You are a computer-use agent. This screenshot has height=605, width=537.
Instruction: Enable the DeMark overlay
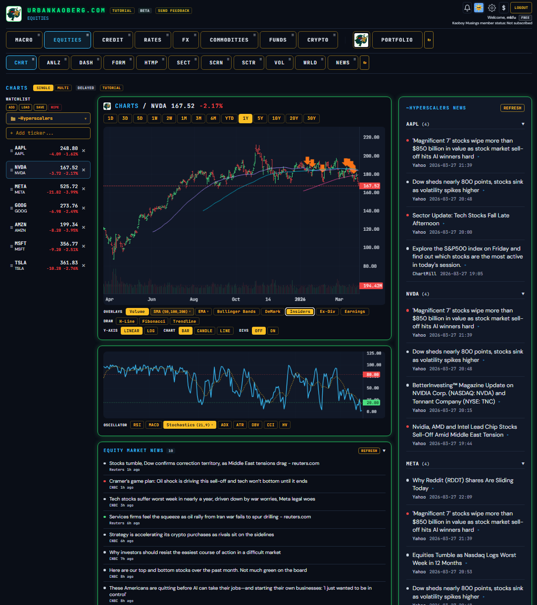tap(273, 311)
